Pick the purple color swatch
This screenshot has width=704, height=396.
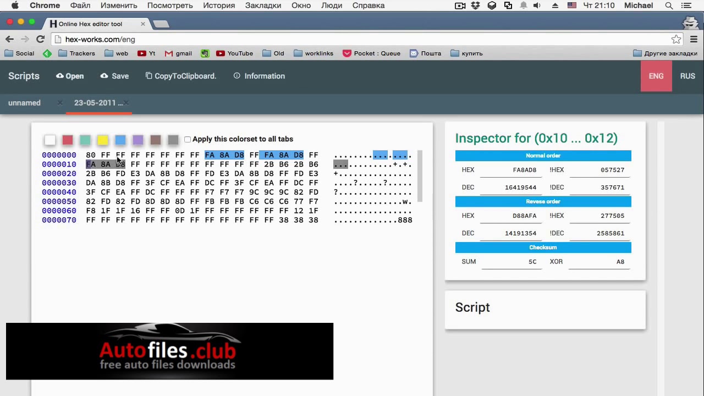click(x=138, y=140)
